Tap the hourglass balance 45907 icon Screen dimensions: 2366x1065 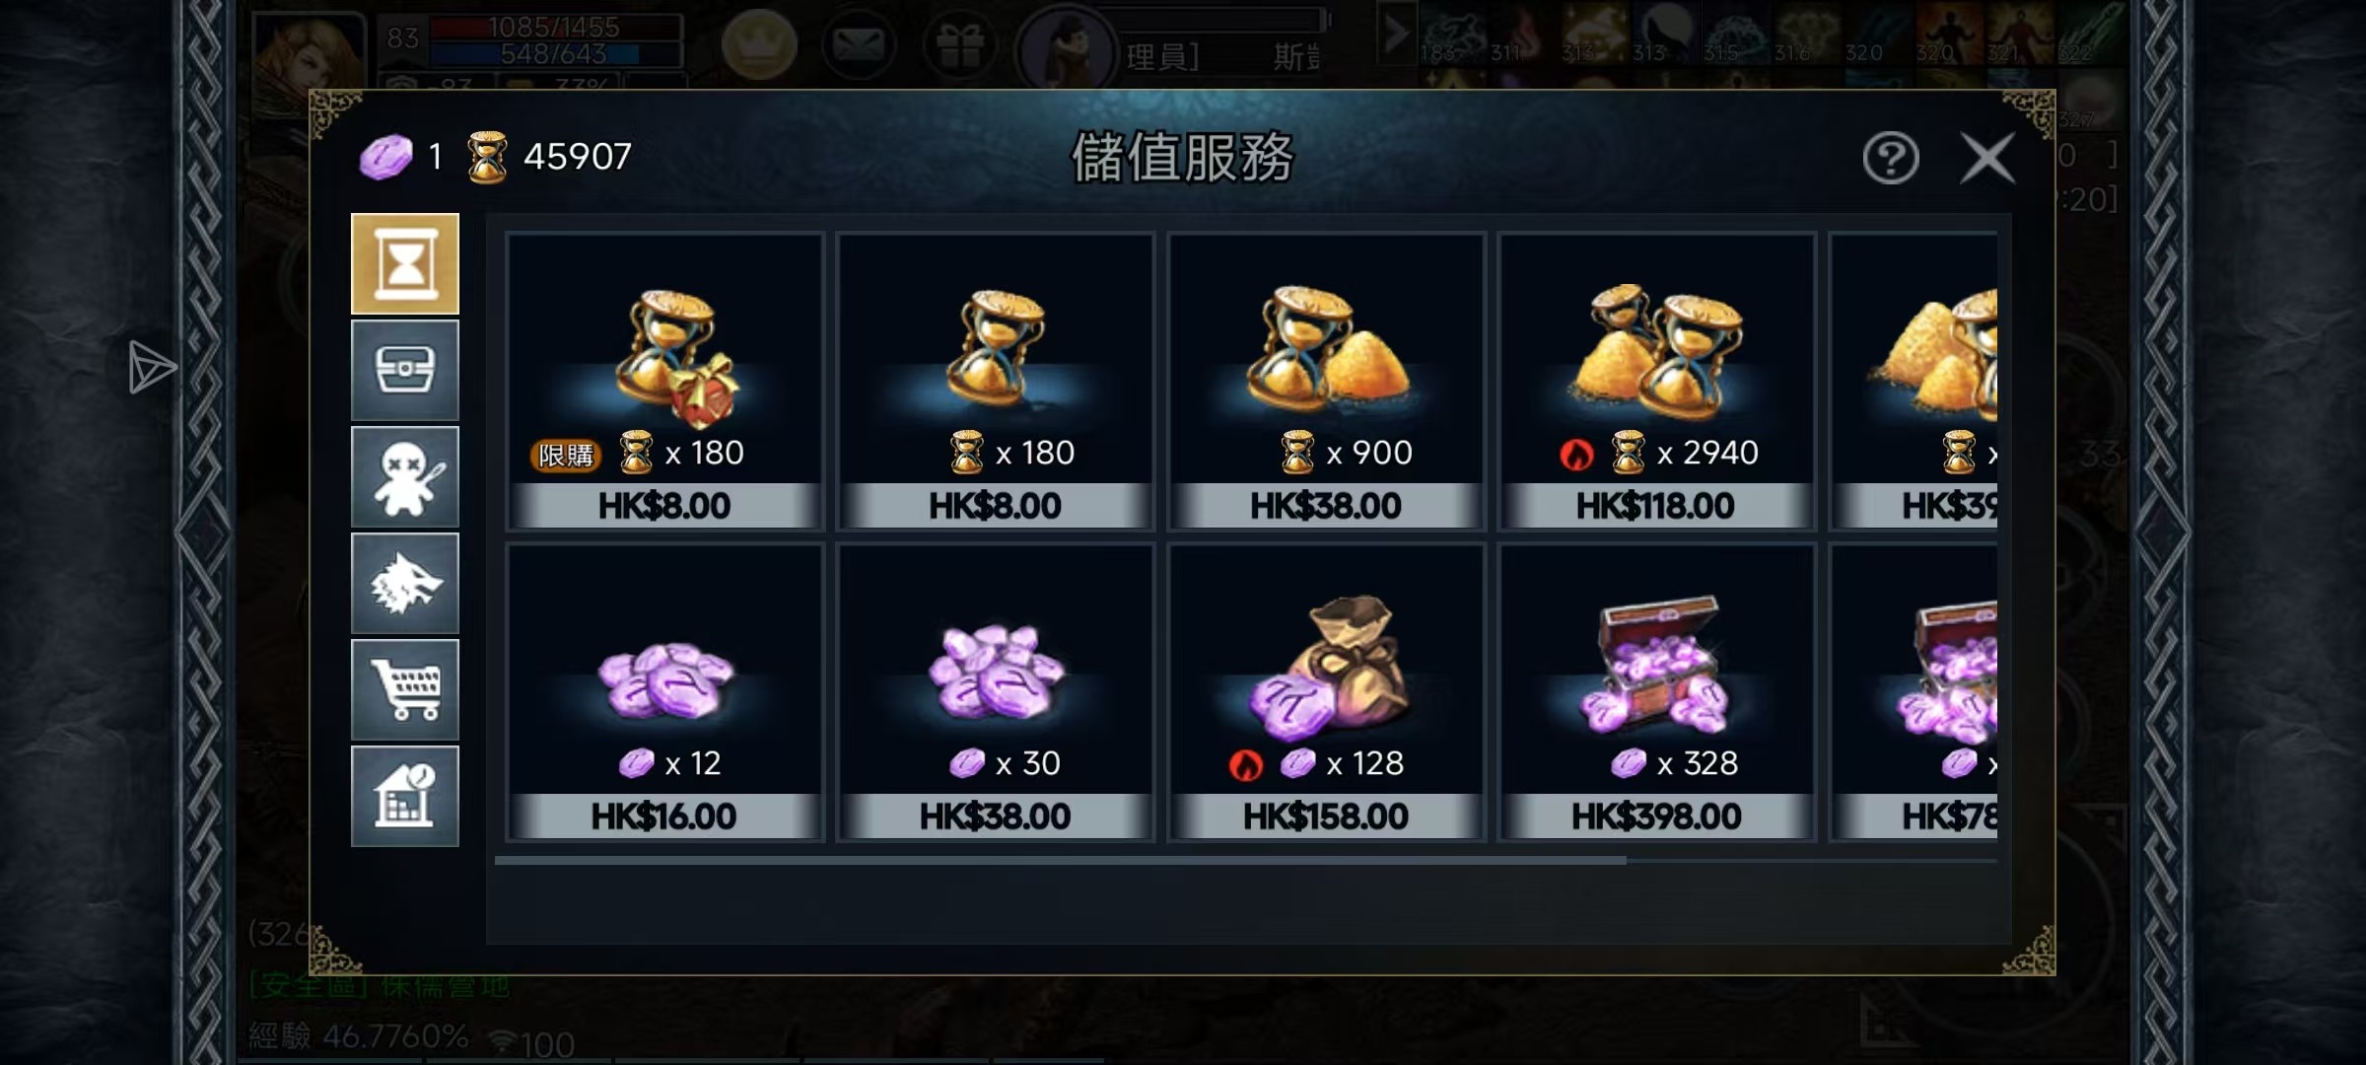(x=486, y=157)
